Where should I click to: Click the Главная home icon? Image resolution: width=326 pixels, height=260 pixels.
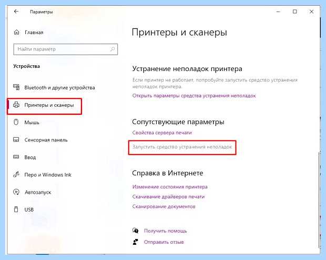point(16,32)
